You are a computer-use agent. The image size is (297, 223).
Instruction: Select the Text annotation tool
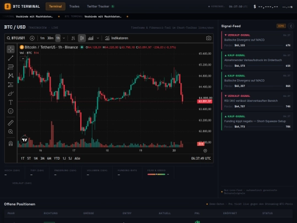point(10,102)
